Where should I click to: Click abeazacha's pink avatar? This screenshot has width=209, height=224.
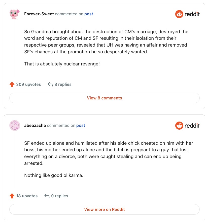[x=15, y=125]
